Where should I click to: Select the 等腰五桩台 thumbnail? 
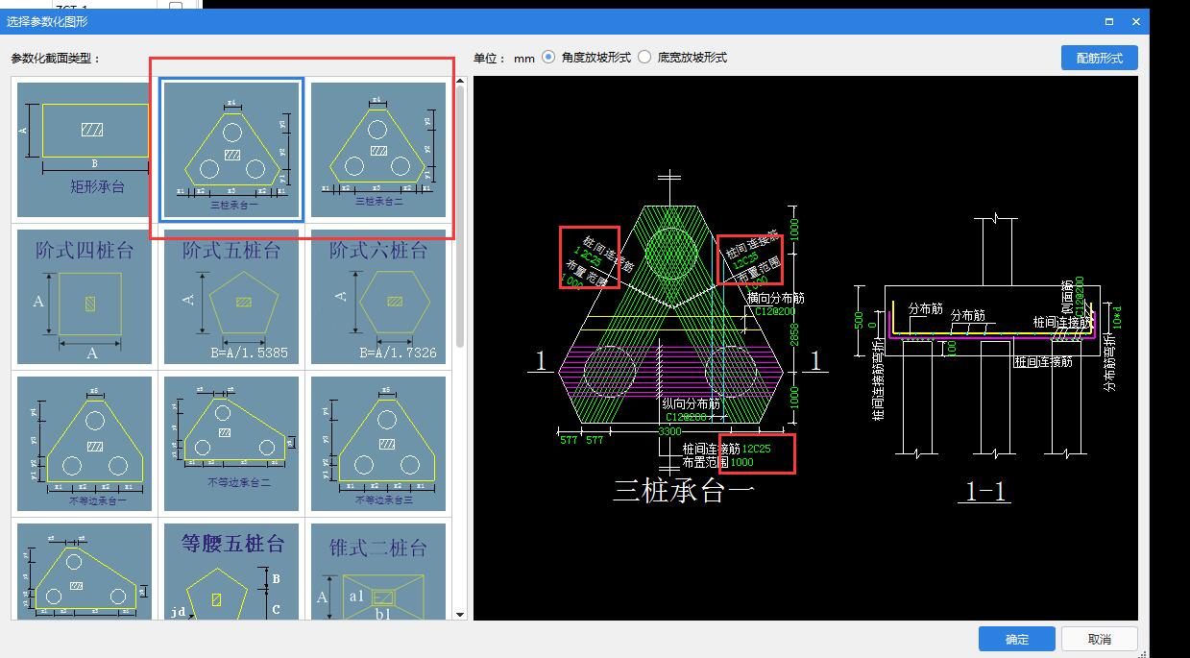point(231,572)
